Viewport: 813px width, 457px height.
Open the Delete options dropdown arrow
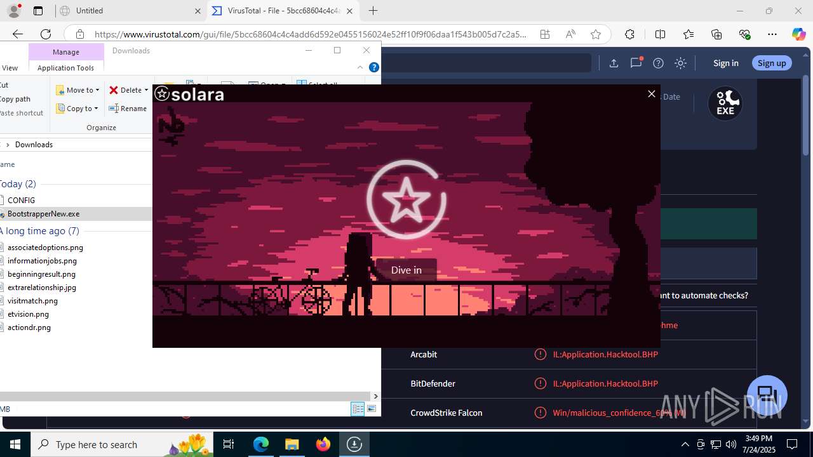click(146, 90)
